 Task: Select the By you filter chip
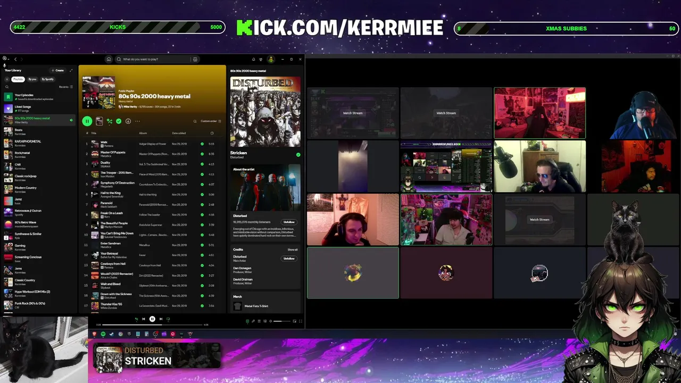(x=32, y=79)
